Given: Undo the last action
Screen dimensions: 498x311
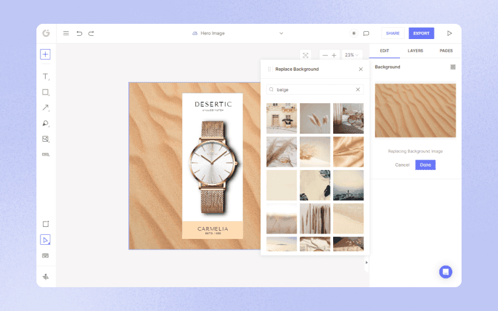Looking at the screenshot, I should 79,33.
